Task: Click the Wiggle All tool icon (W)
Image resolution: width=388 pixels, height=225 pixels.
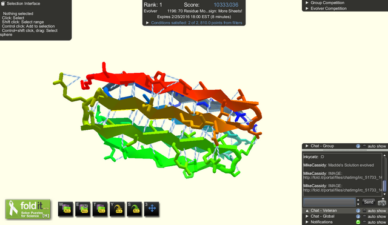Action: 65,209
